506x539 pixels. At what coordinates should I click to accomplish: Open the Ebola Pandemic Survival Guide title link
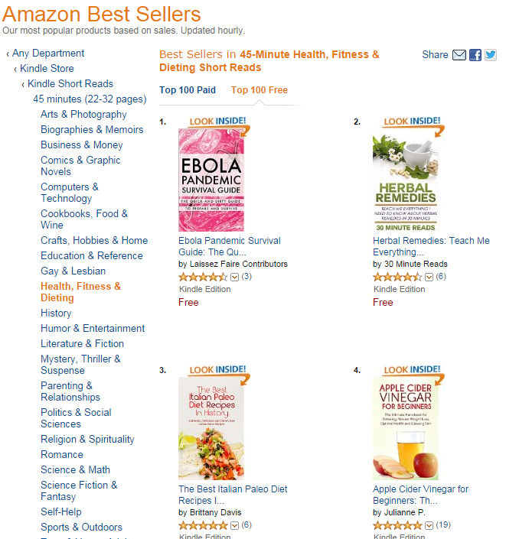[230, 246]
